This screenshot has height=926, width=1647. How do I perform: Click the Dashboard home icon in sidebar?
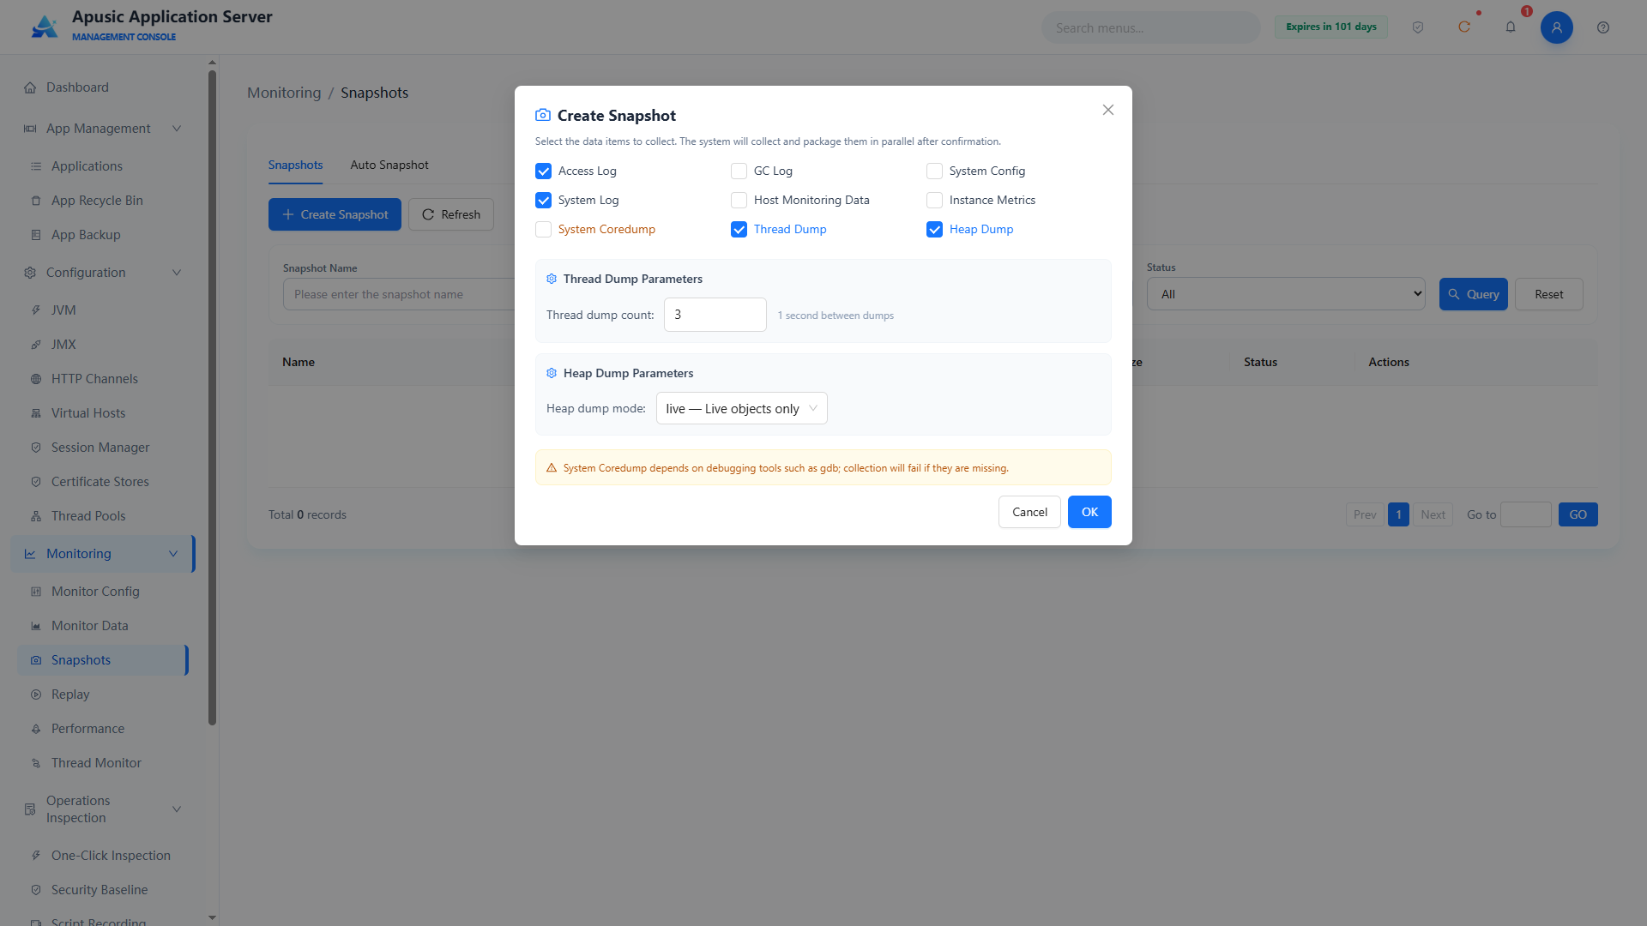point(30,87)
